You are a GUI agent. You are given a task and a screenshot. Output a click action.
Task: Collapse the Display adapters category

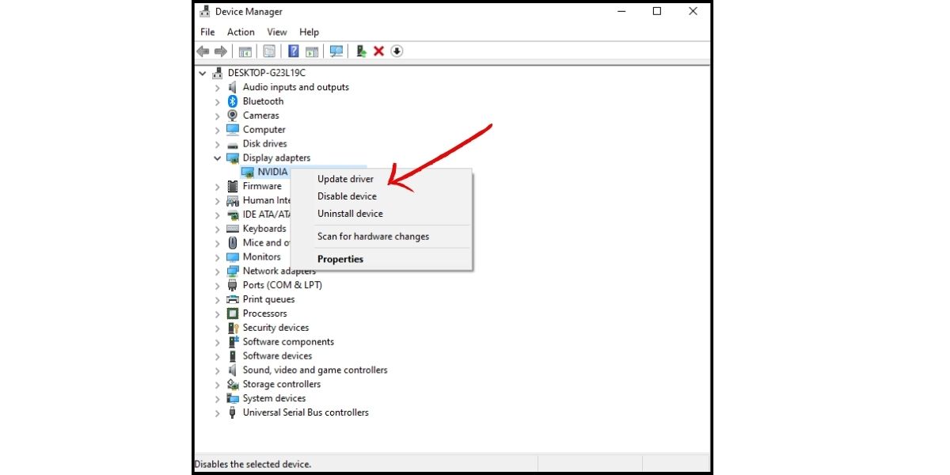click(x=218, y=158)
